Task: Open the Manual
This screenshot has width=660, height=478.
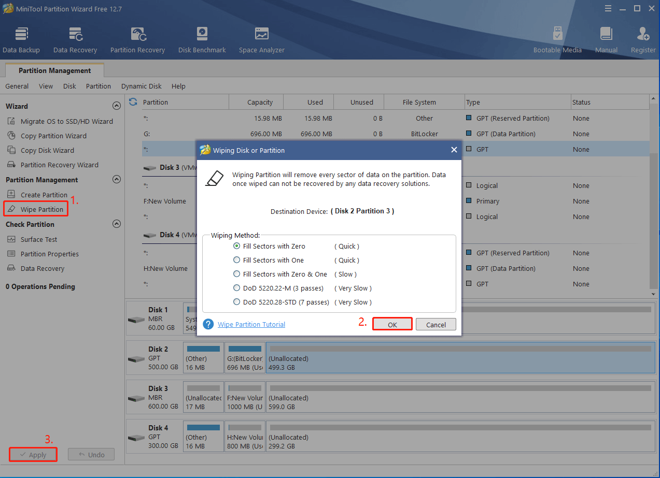Action: click(x=606, y=40)
